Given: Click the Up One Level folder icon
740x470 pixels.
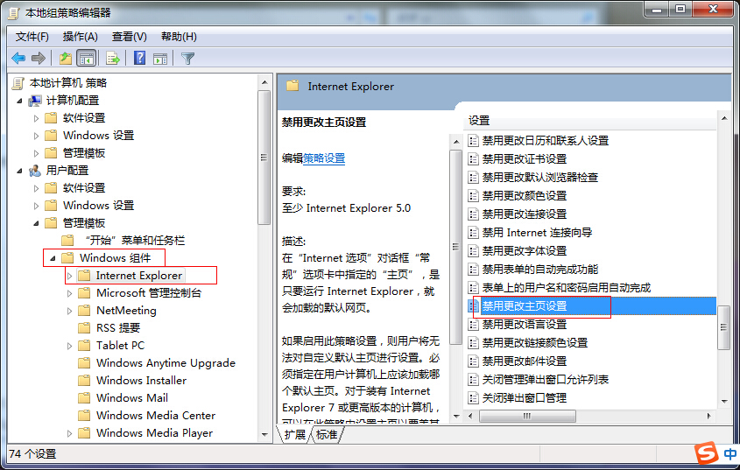Looking at the screenshot, I should (x=65, y=59).
